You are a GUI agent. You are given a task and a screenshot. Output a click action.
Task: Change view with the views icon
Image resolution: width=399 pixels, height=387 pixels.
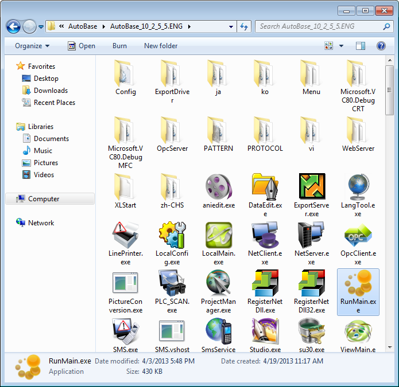[x=329, y=46]
